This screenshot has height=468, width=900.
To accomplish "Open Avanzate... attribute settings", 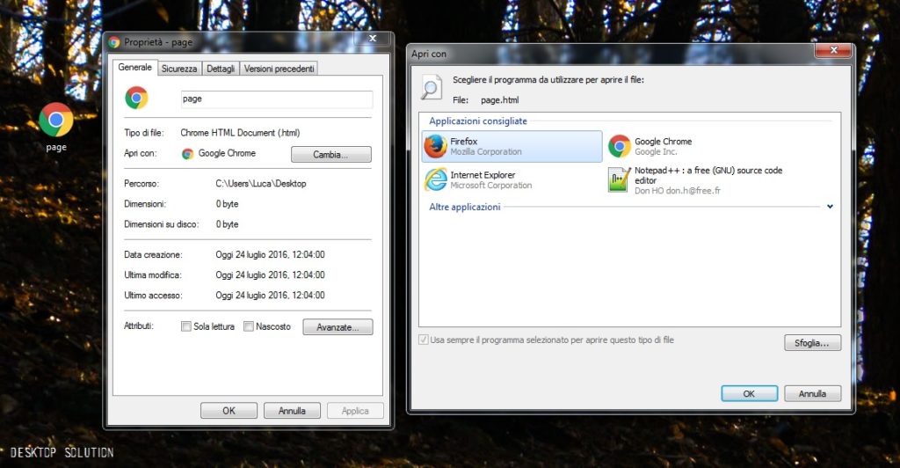I will (x=337, y=326).
